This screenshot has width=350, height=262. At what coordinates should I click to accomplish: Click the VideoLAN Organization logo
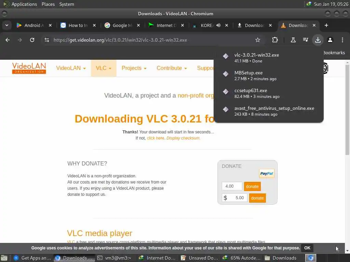coord(29,68)
